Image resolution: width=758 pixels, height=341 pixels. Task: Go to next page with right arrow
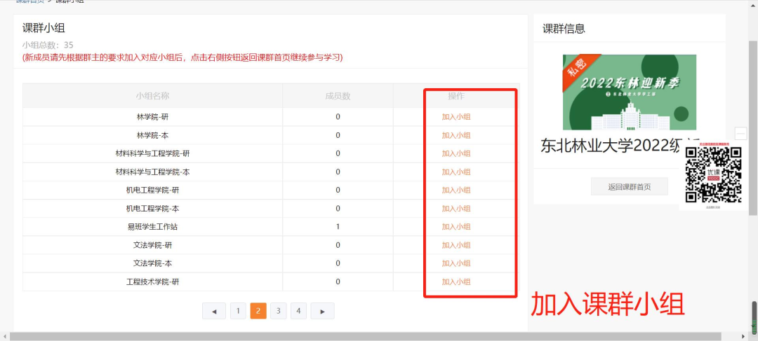[322, 311]
